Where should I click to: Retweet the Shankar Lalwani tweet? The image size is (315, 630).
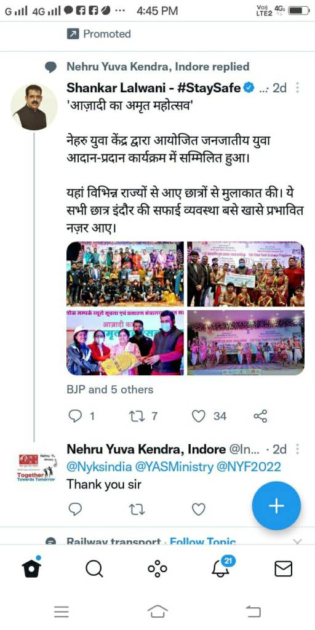137,416
